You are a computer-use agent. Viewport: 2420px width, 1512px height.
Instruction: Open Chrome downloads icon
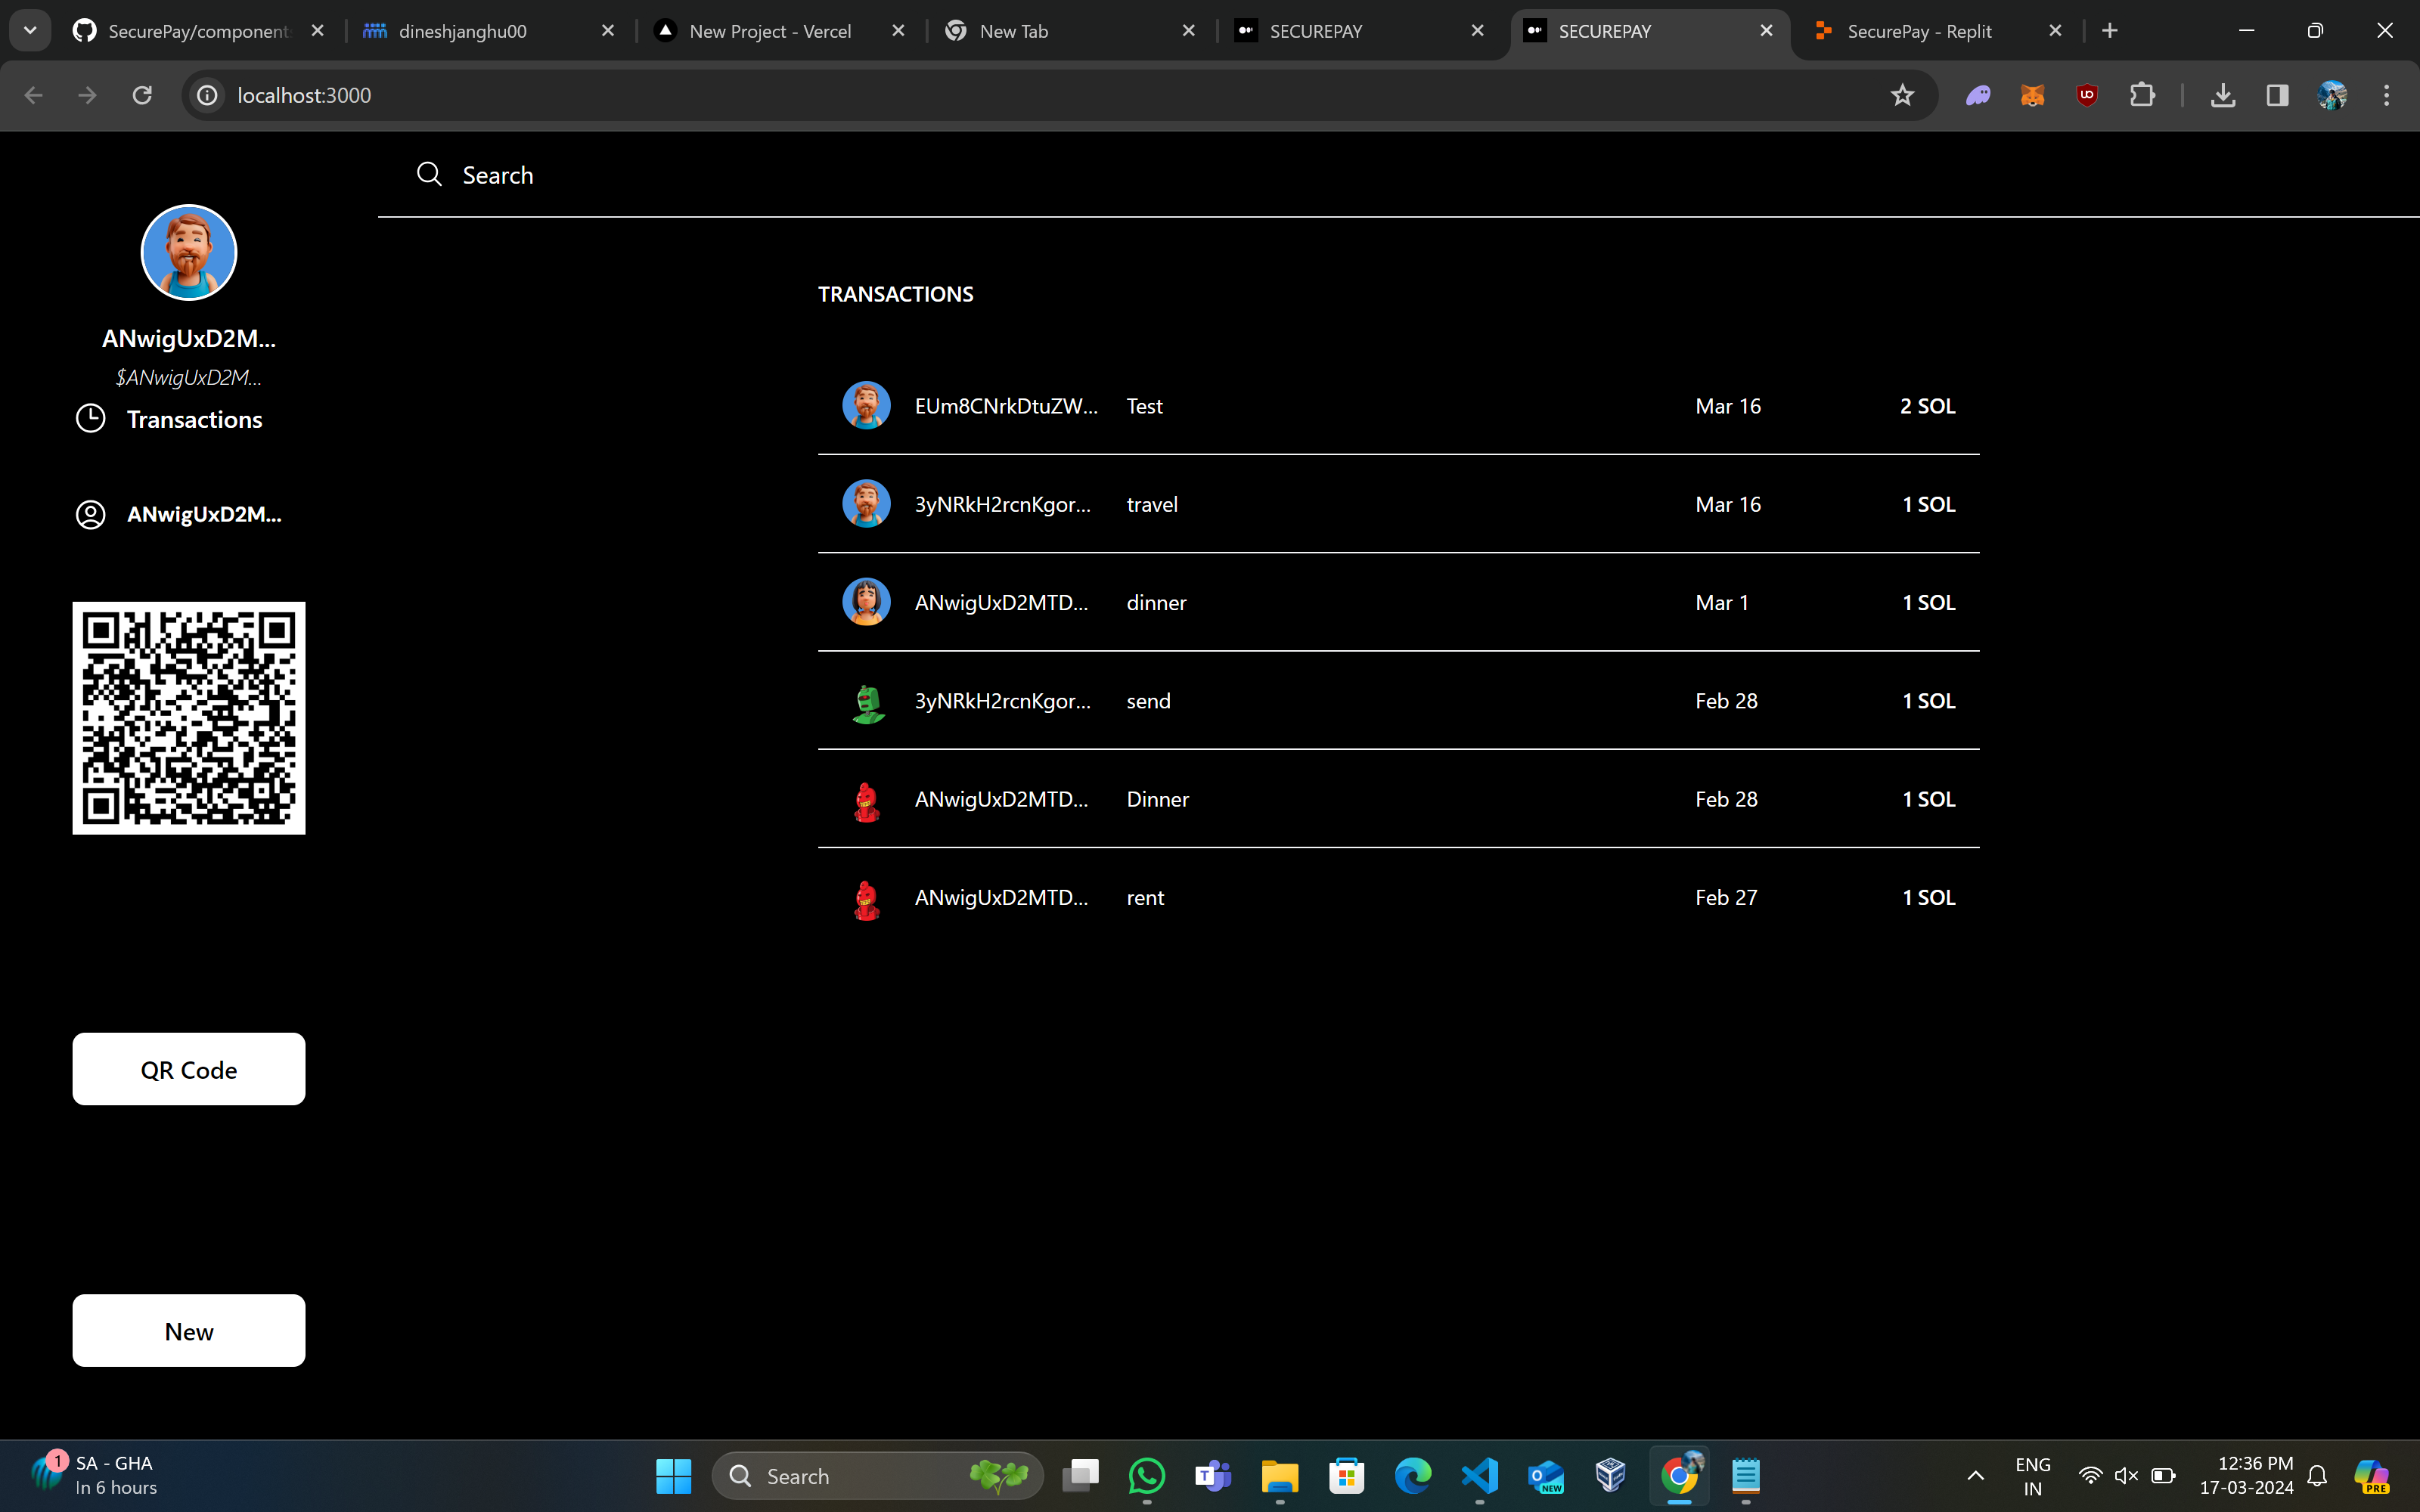(2222, 95)
